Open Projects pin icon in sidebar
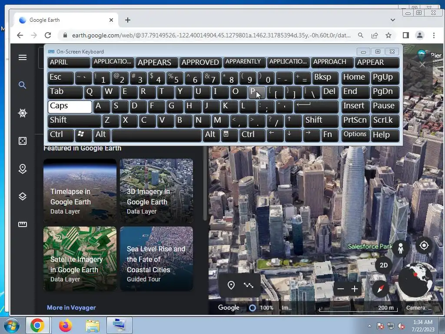Image resolution: width=445 pixels, height=334 pixels. pyautogui.click(x=23, y=169)
